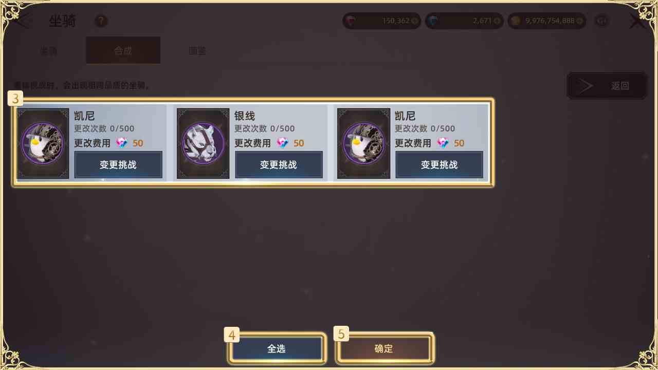Select the third card's 凯尼 portrait
658x370 pixels.
click(363, 143)
